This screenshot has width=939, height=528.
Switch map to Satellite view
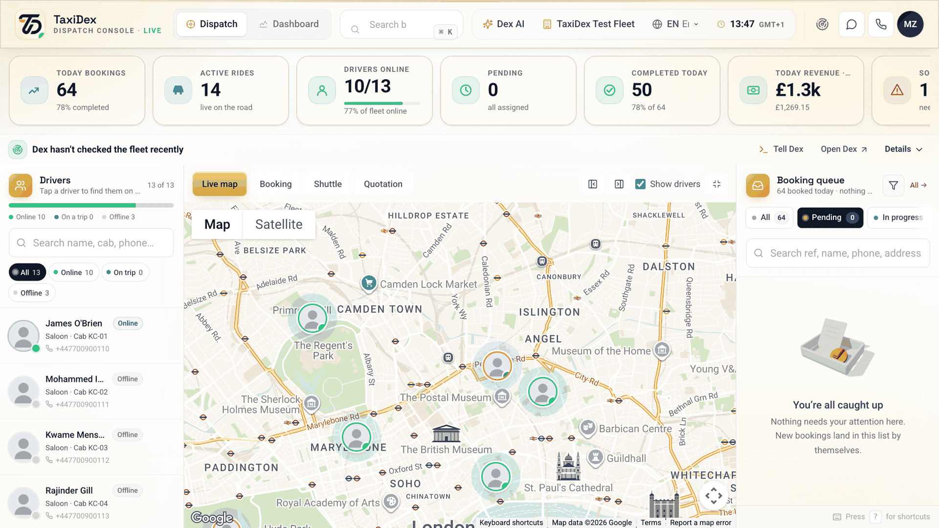coord(279,224)
